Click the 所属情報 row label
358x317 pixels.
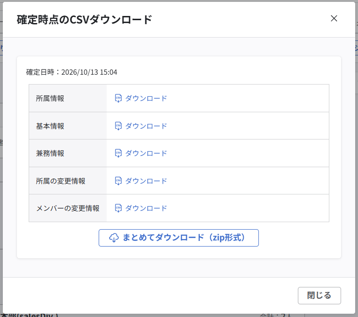click(x=50, y=98)
